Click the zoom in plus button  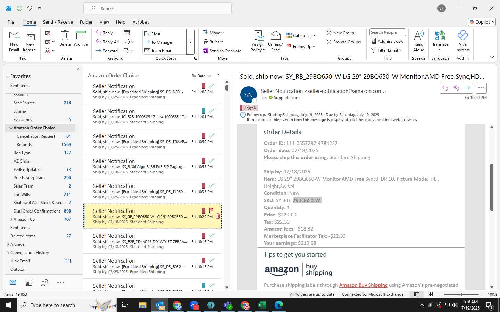[482, 294]
